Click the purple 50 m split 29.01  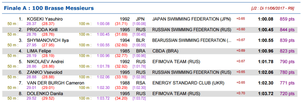[x=31, y=88]
